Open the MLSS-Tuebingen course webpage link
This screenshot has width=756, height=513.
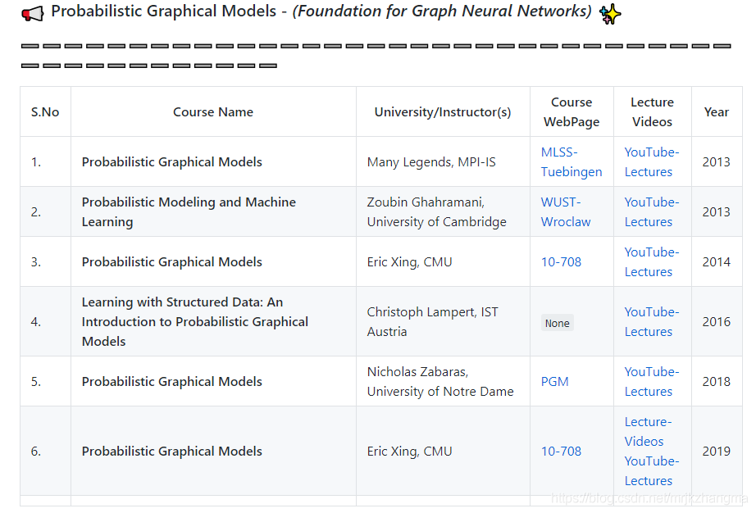coord(572,161)
